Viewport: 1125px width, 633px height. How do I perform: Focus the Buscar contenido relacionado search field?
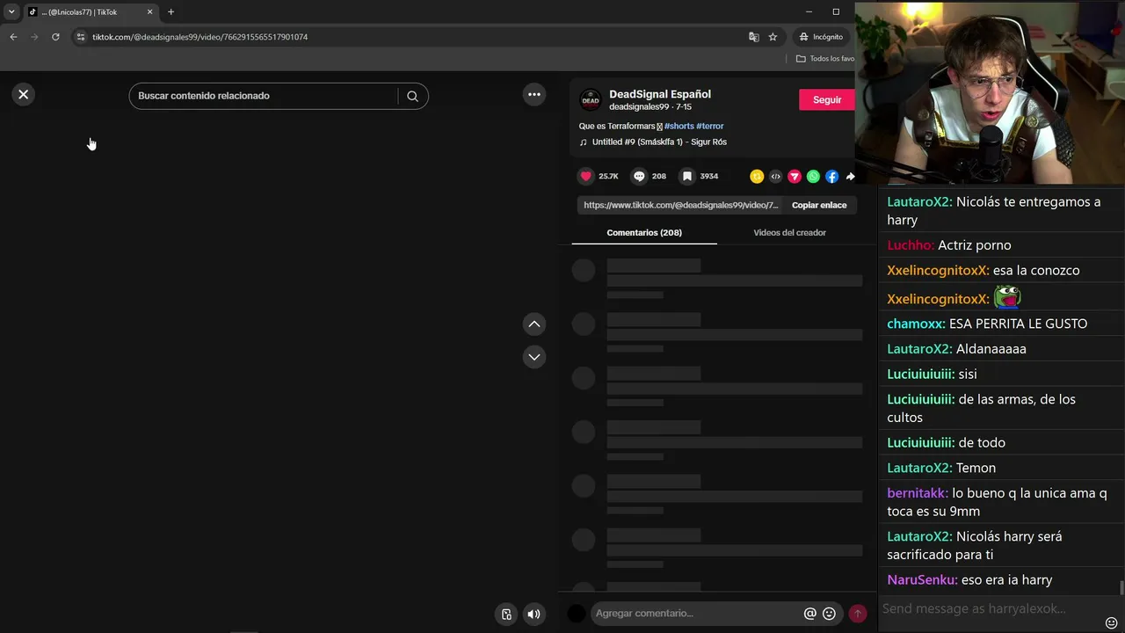tap(264, 96)
